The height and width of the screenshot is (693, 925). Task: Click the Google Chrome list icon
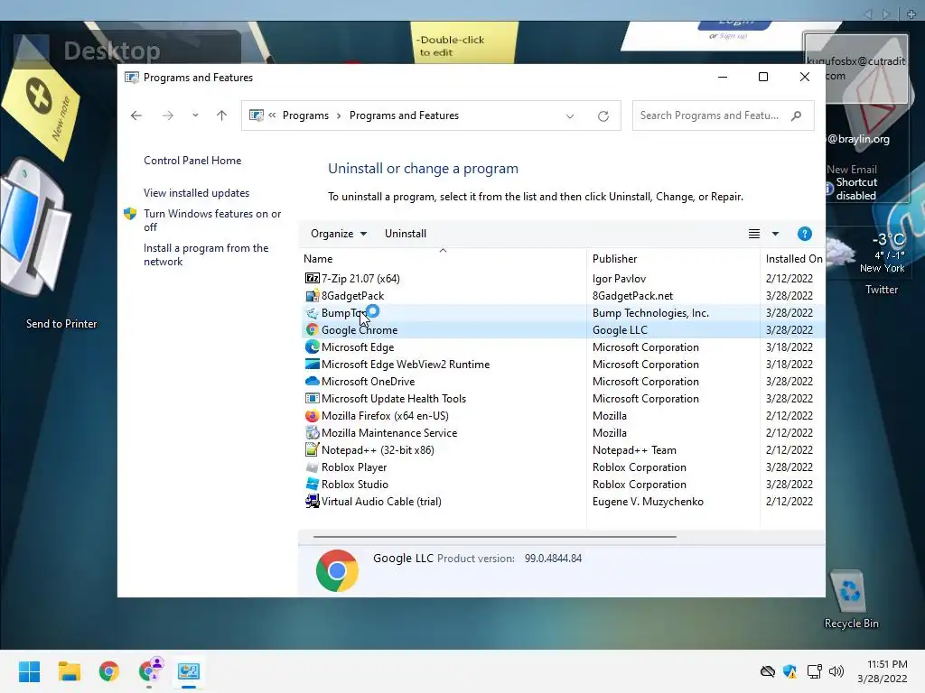click(312, 329)
